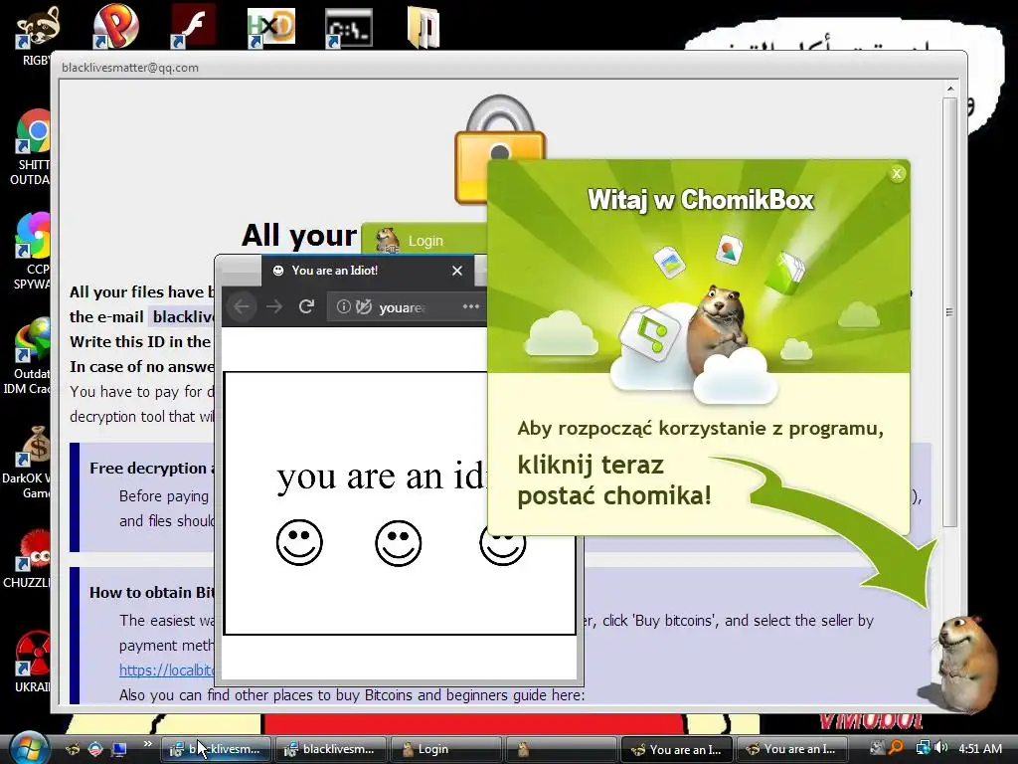
Task: Launch the Outdated IDM Crack desktop shortcut
Action: point(29,355)
